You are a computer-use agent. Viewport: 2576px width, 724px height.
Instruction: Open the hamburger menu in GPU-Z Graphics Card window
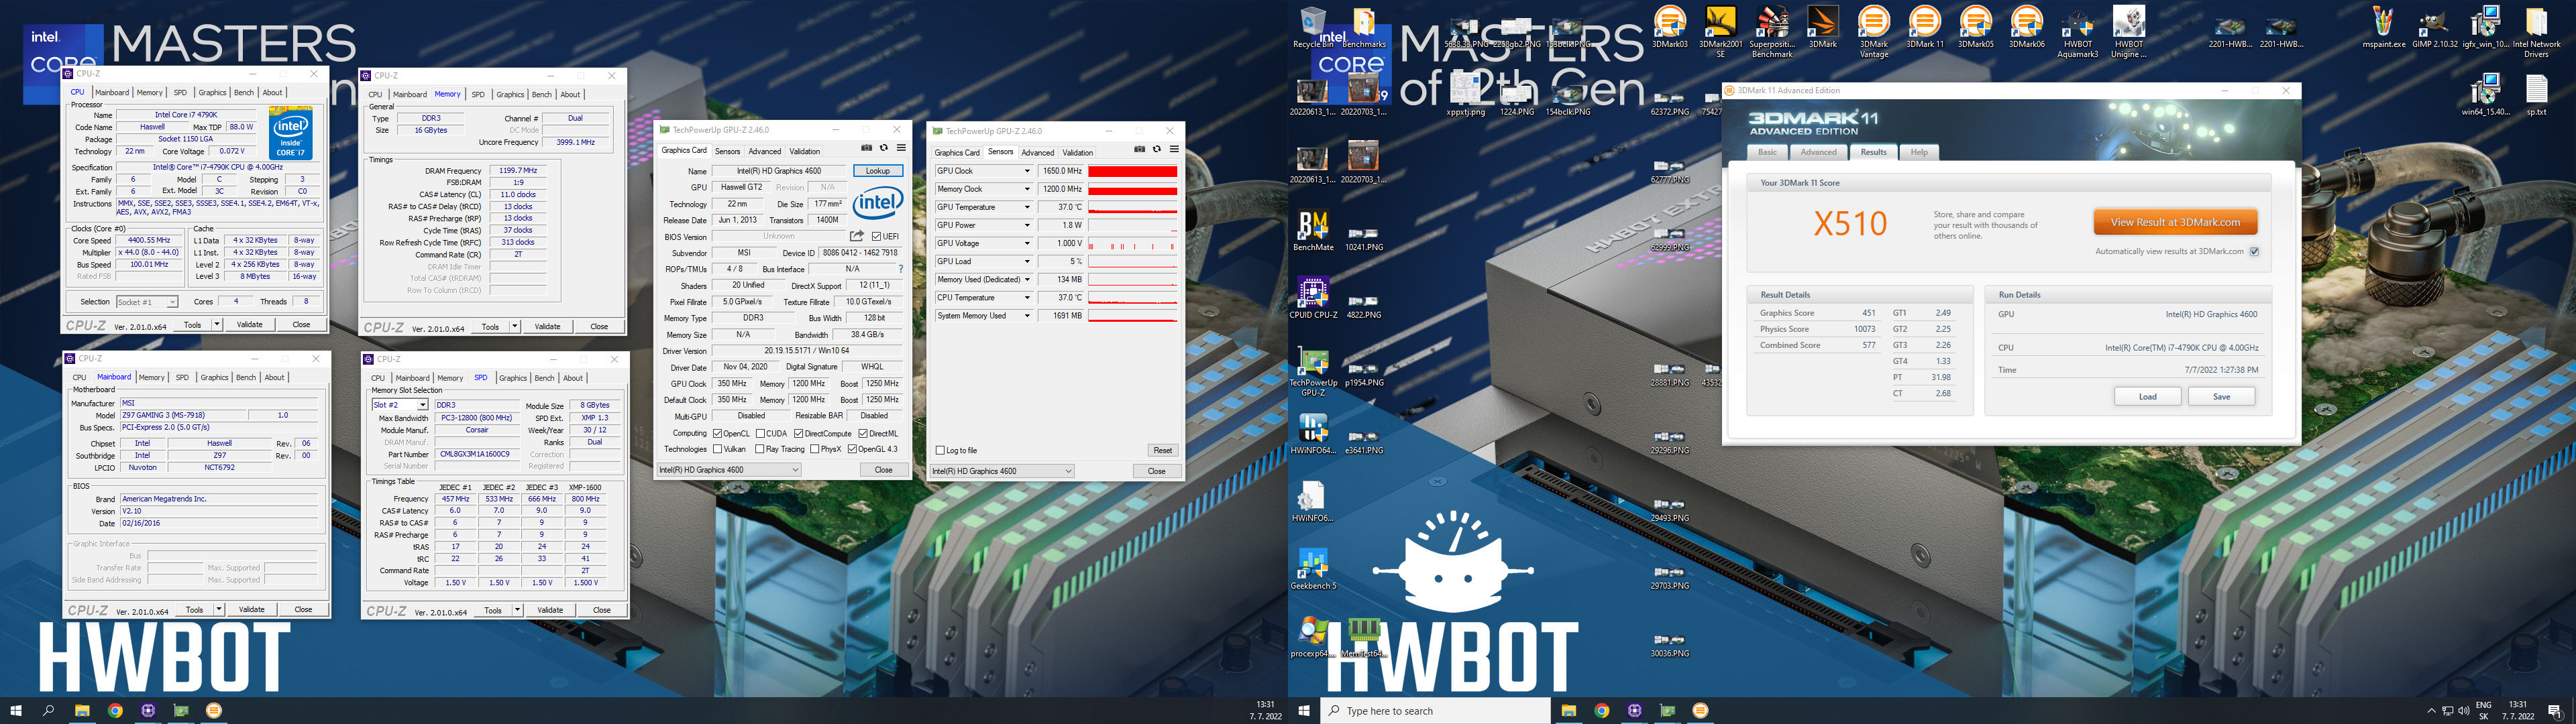click(x=901, y=148)
